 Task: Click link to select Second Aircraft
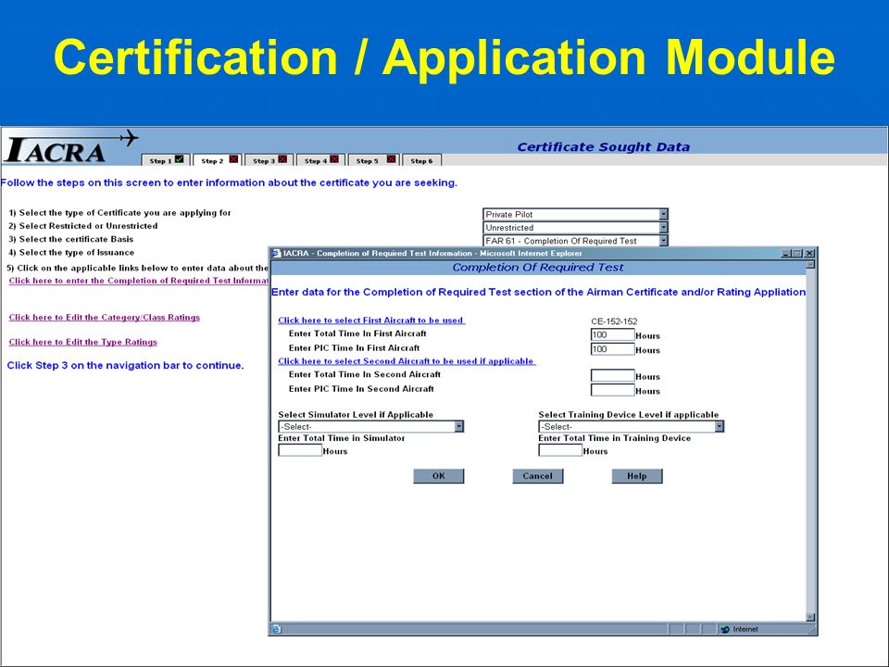[x=407, y=361]
